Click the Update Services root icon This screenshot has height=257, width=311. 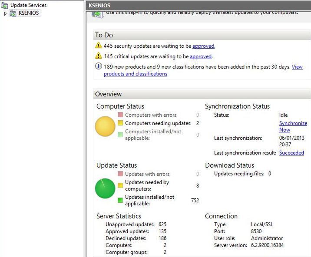5,5
